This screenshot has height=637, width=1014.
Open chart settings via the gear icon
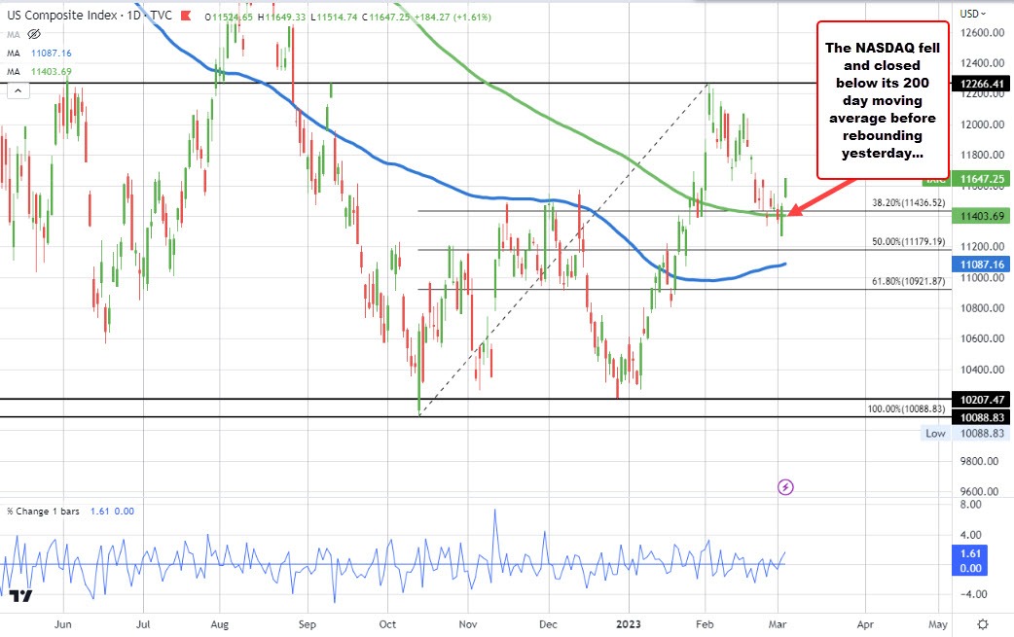pos(983,624)
